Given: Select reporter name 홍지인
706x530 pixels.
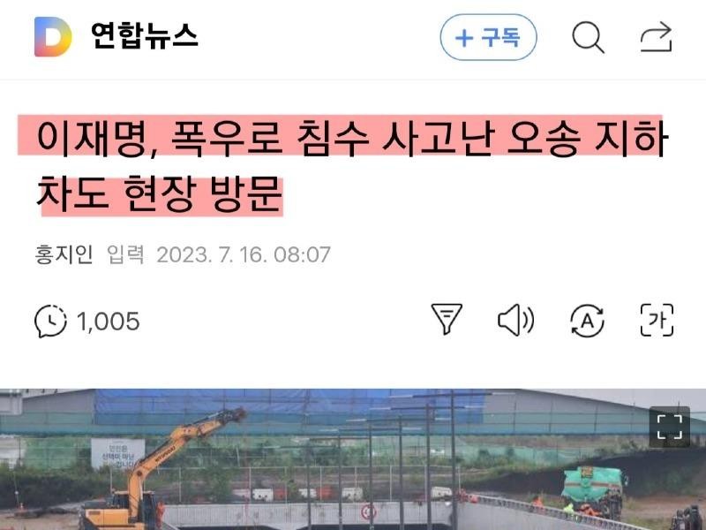Looking at the screenshot, I should pyautogui.click(x=64, y=254).
